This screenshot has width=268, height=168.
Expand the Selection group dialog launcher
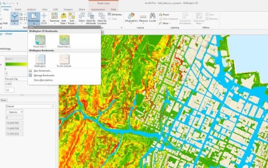click(121, 28)
